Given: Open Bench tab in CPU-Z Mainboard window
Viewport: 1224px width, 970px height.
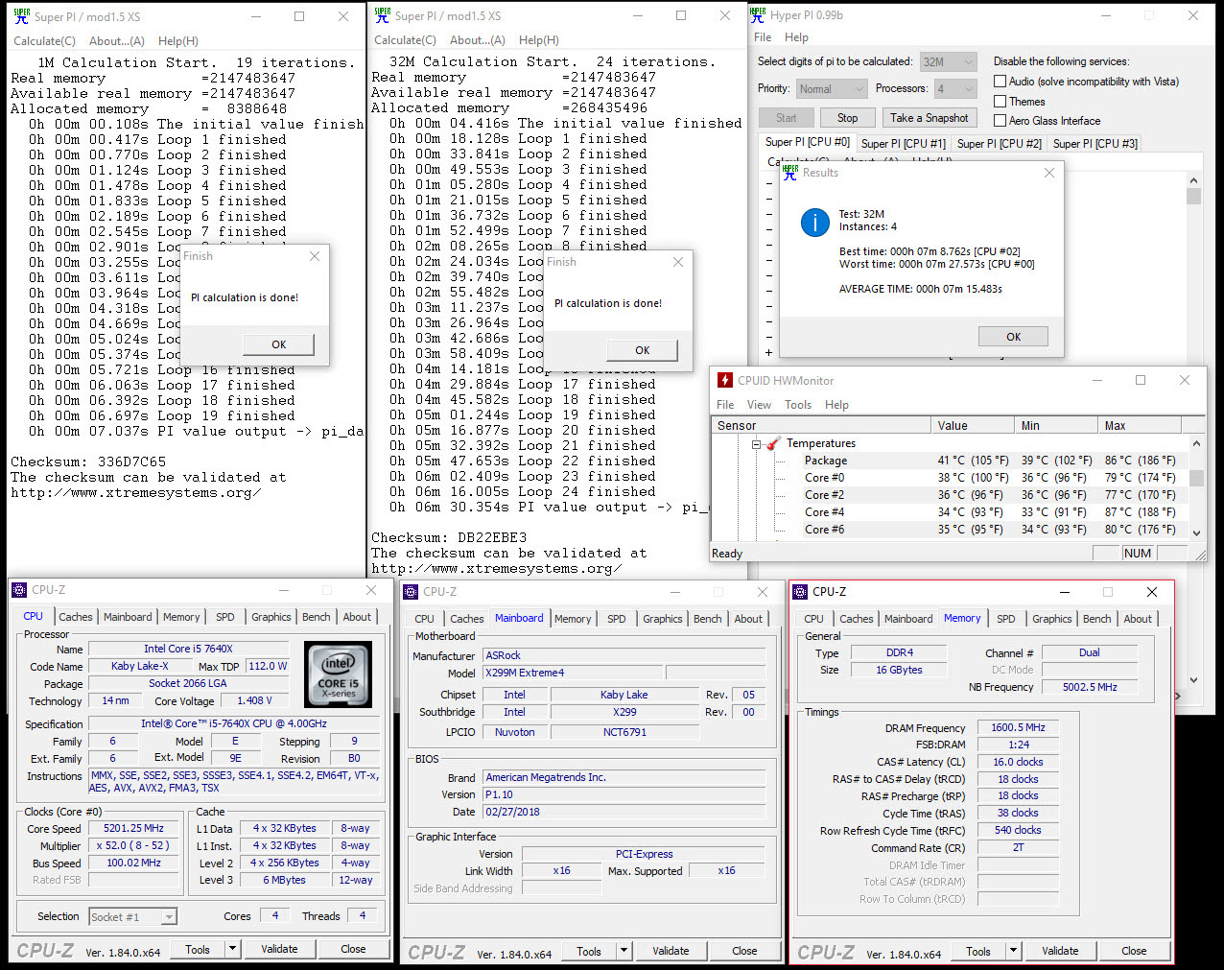Looking at the screenshot, I should pos(708,619).
